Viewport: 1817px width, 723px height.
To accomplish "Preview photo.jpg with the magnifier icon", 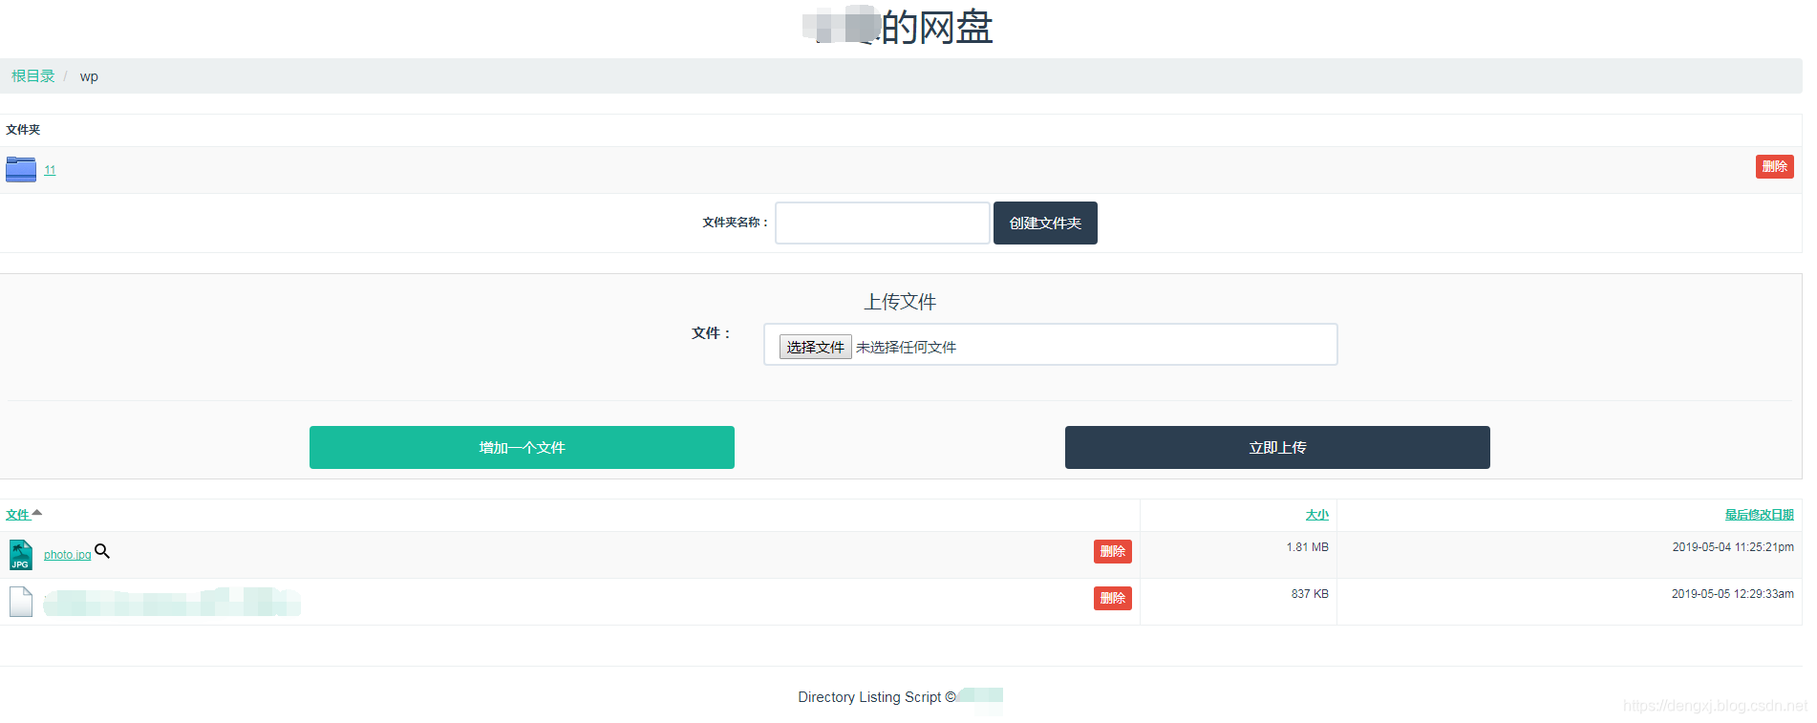I will (x=102, y=551).
